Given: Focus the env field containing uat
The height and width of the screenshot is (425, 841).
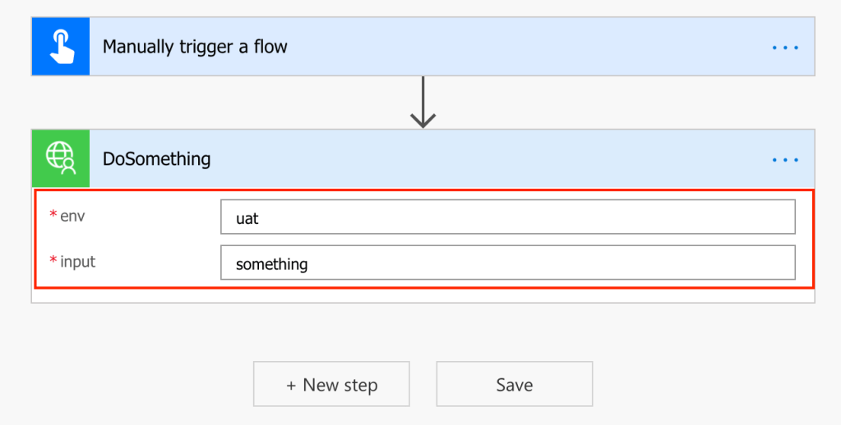Looking at the screenshot, I should pyautogui.click(x=507, y=217).
